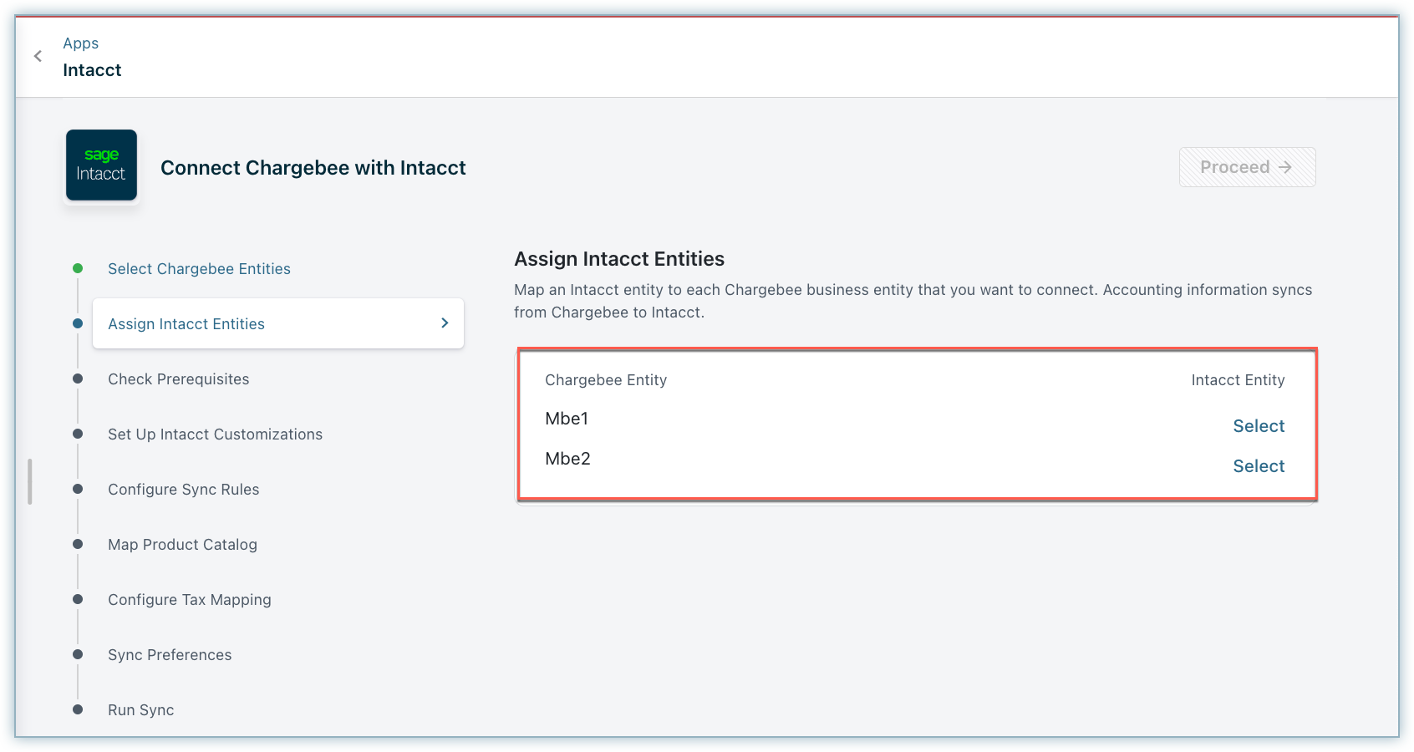This screenshot has height=752, width=1414.
Task: Go to Select Chargebee Entities step
Action: 199,269
